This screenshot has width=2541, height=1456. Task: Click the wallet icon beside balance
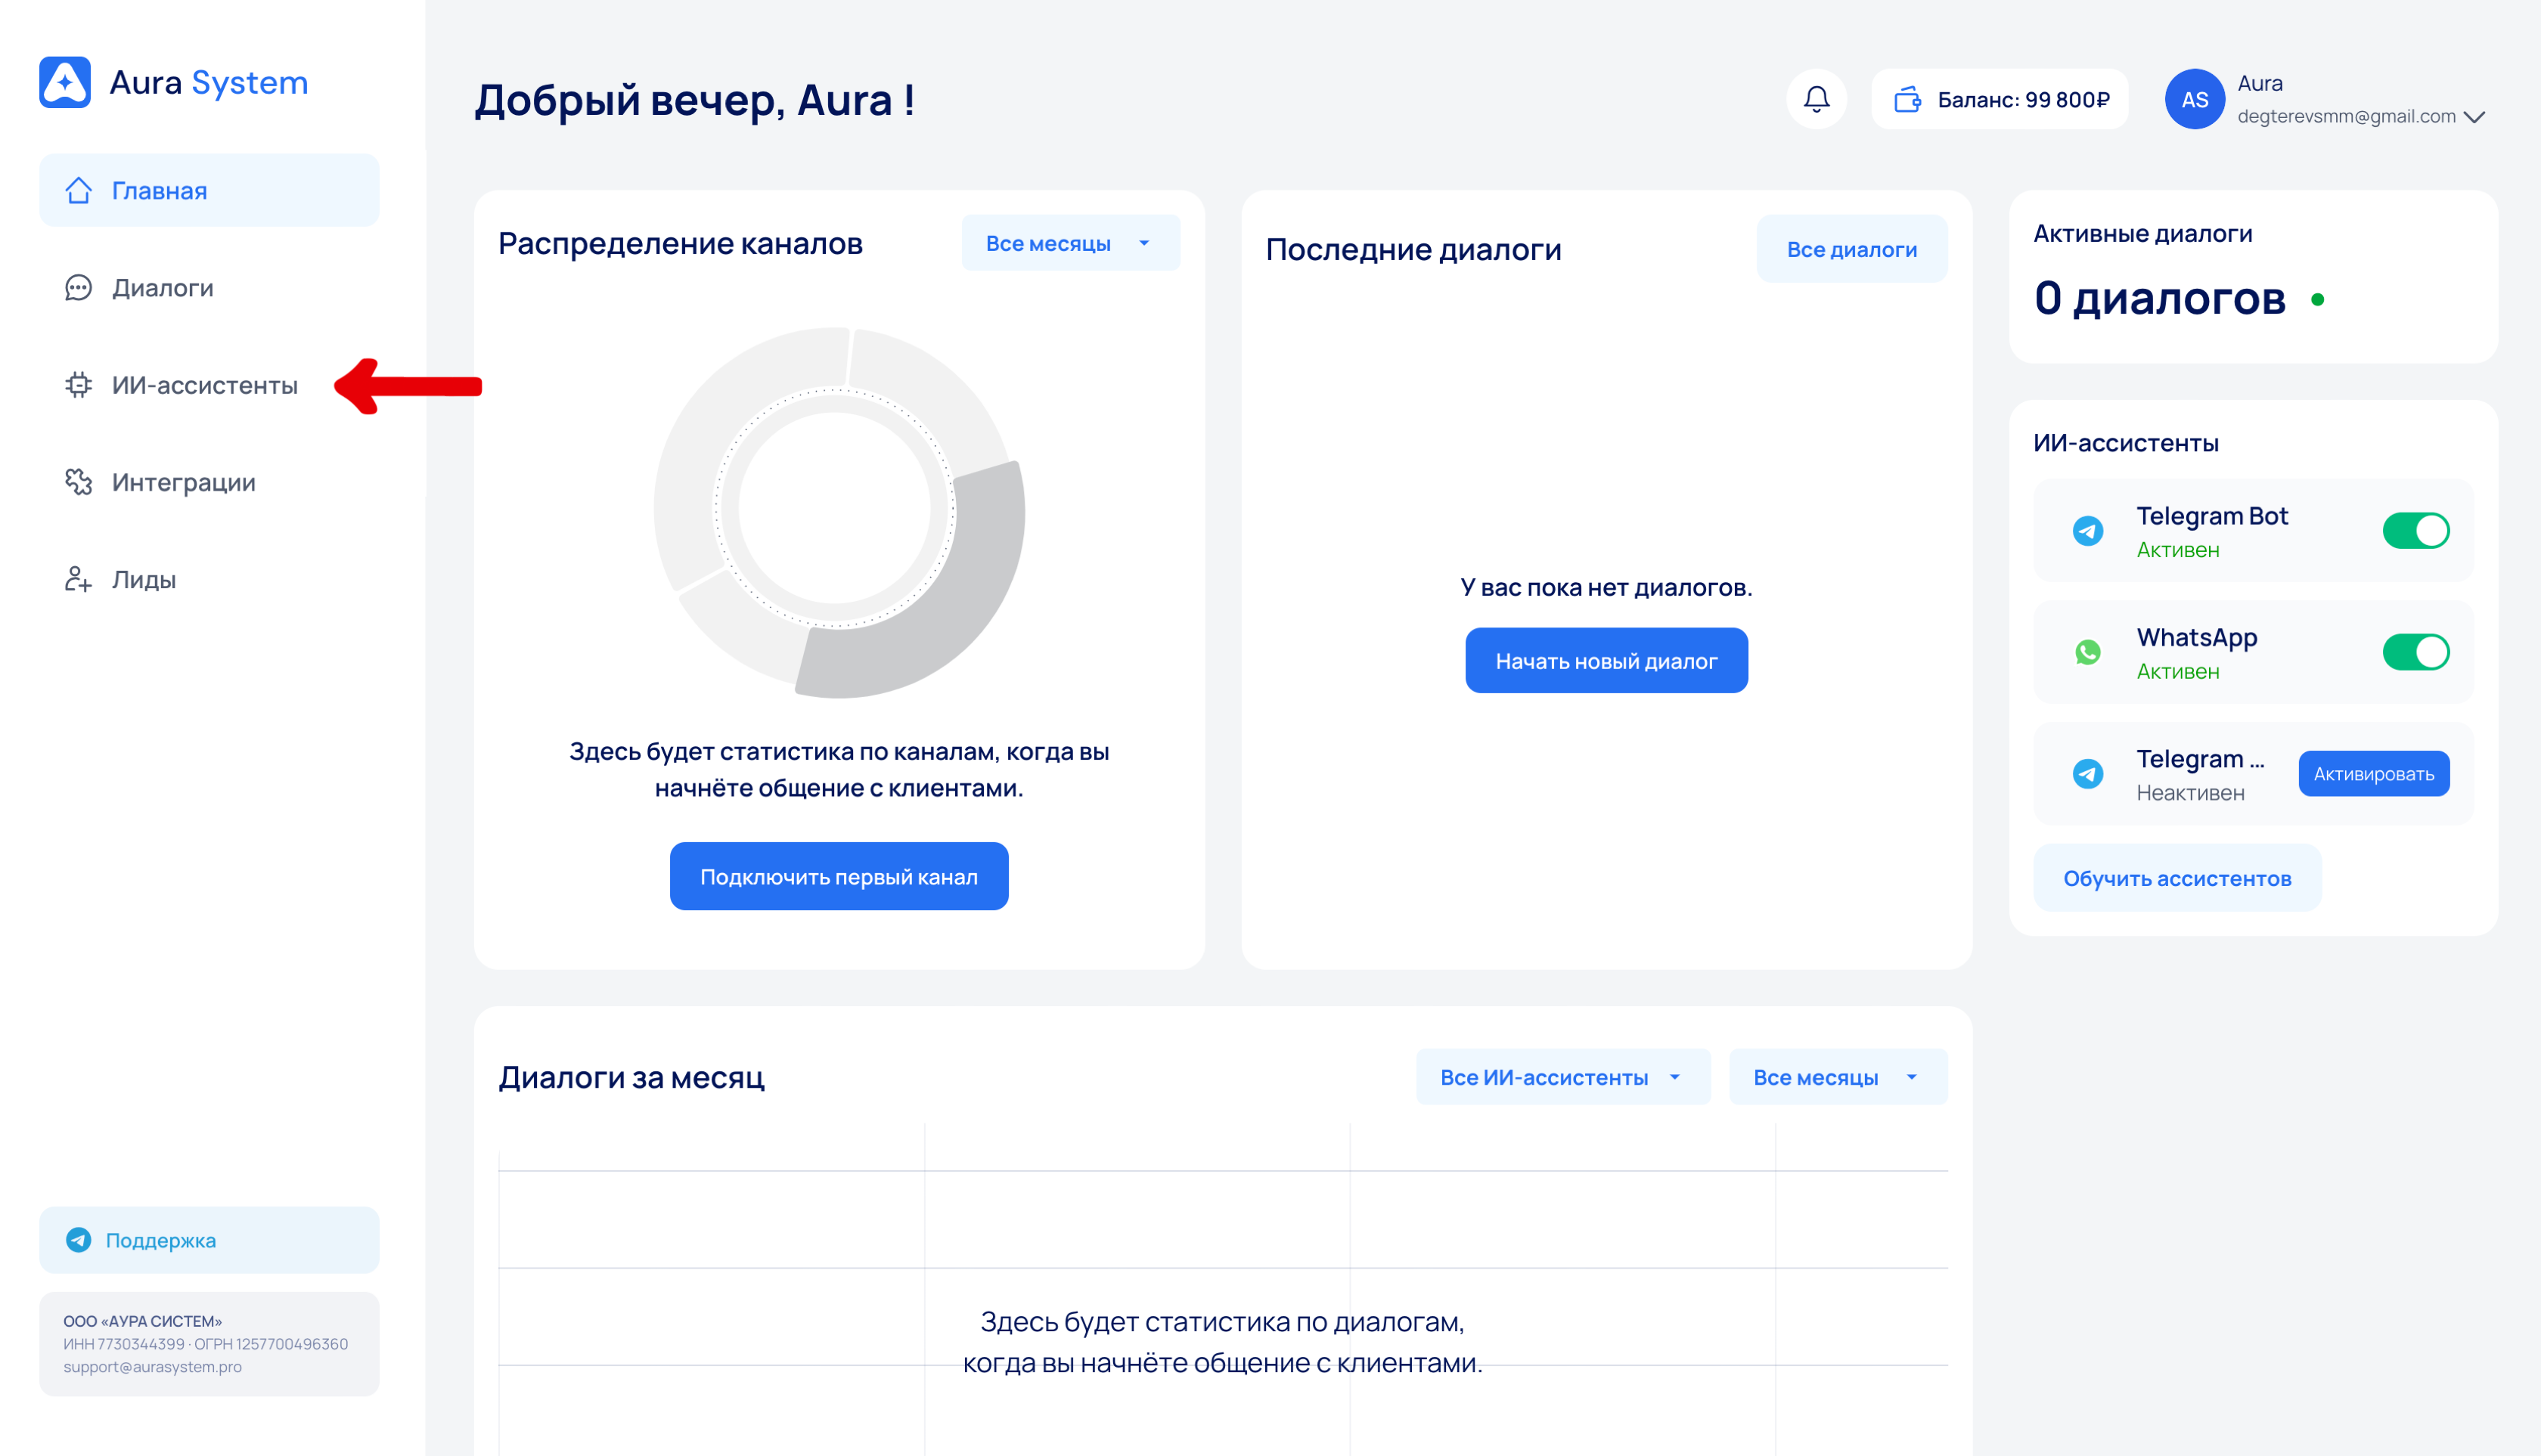(x=1907, y=99)
